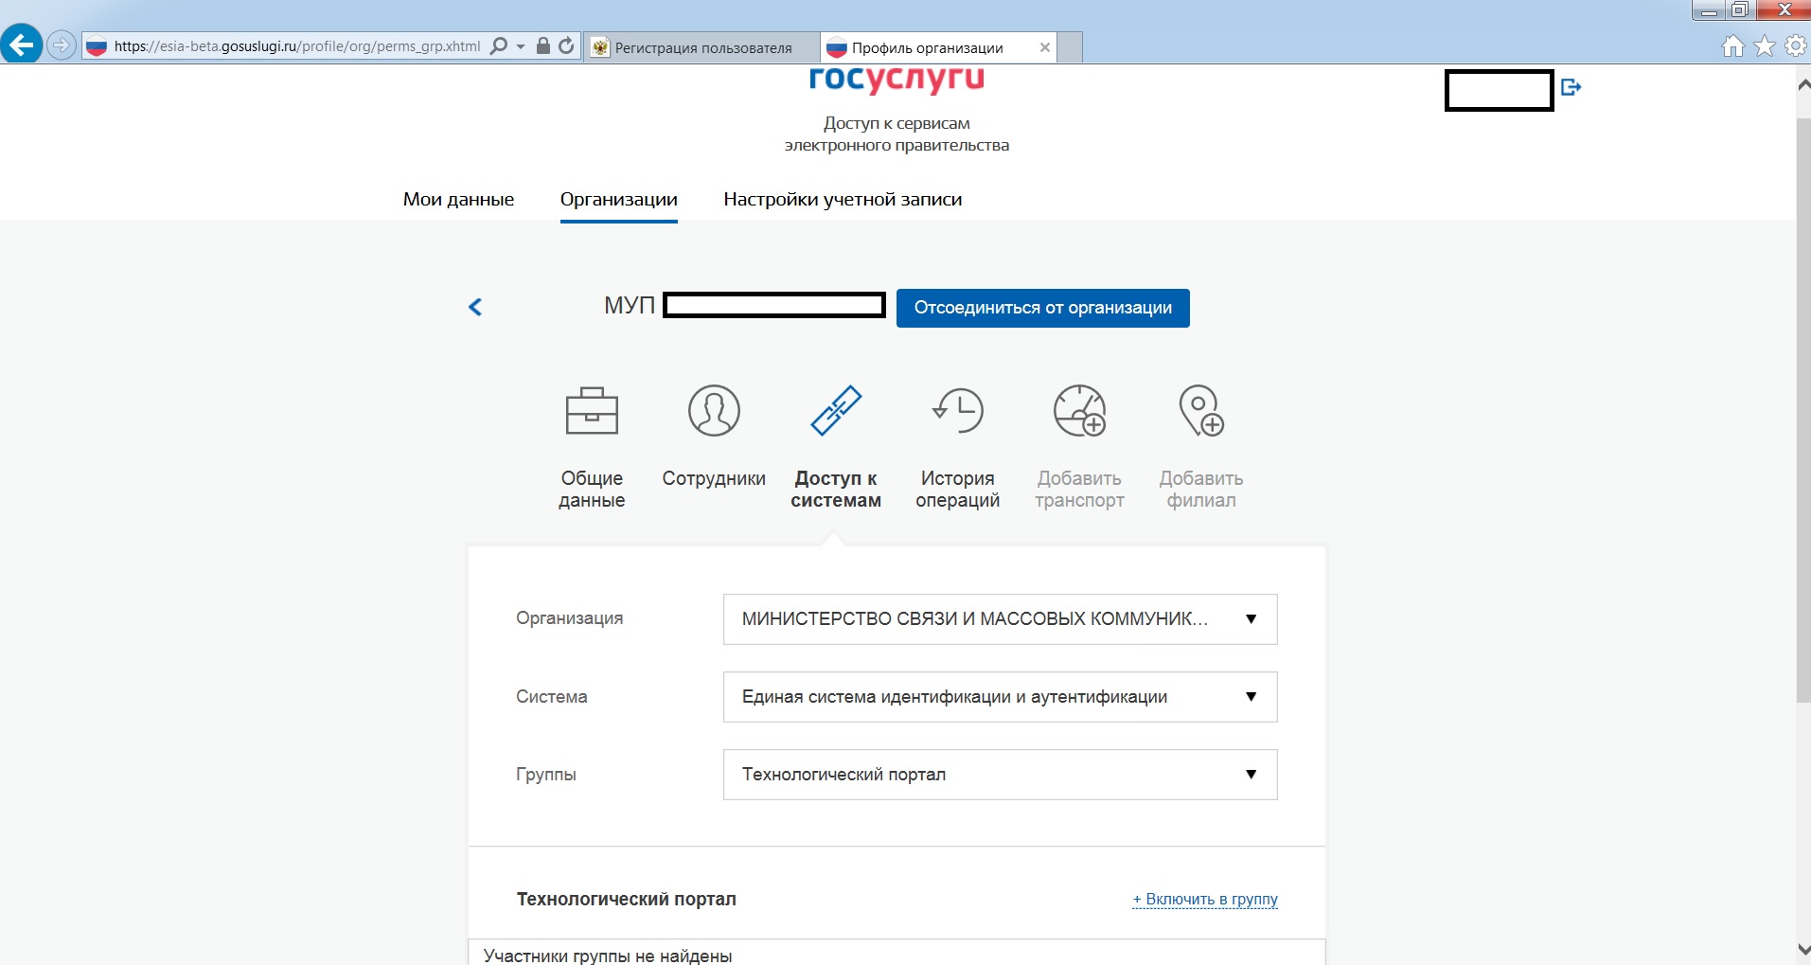Click the security lock icon
This screenshot has height=965, width=1811.
point(543,45)
